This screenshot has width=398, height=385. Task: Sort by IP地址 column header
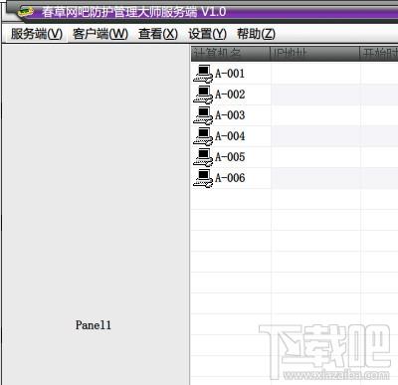click(315, 54)
